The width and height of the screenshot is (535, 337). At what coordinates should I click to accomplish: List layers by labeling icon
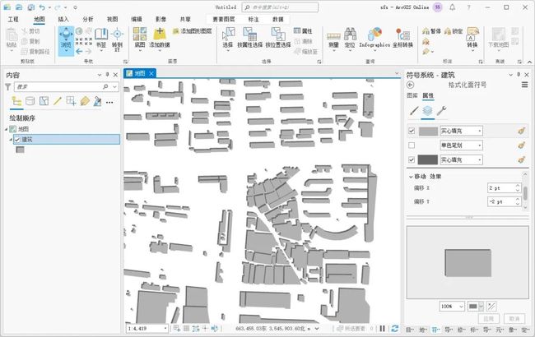[85, 101]
